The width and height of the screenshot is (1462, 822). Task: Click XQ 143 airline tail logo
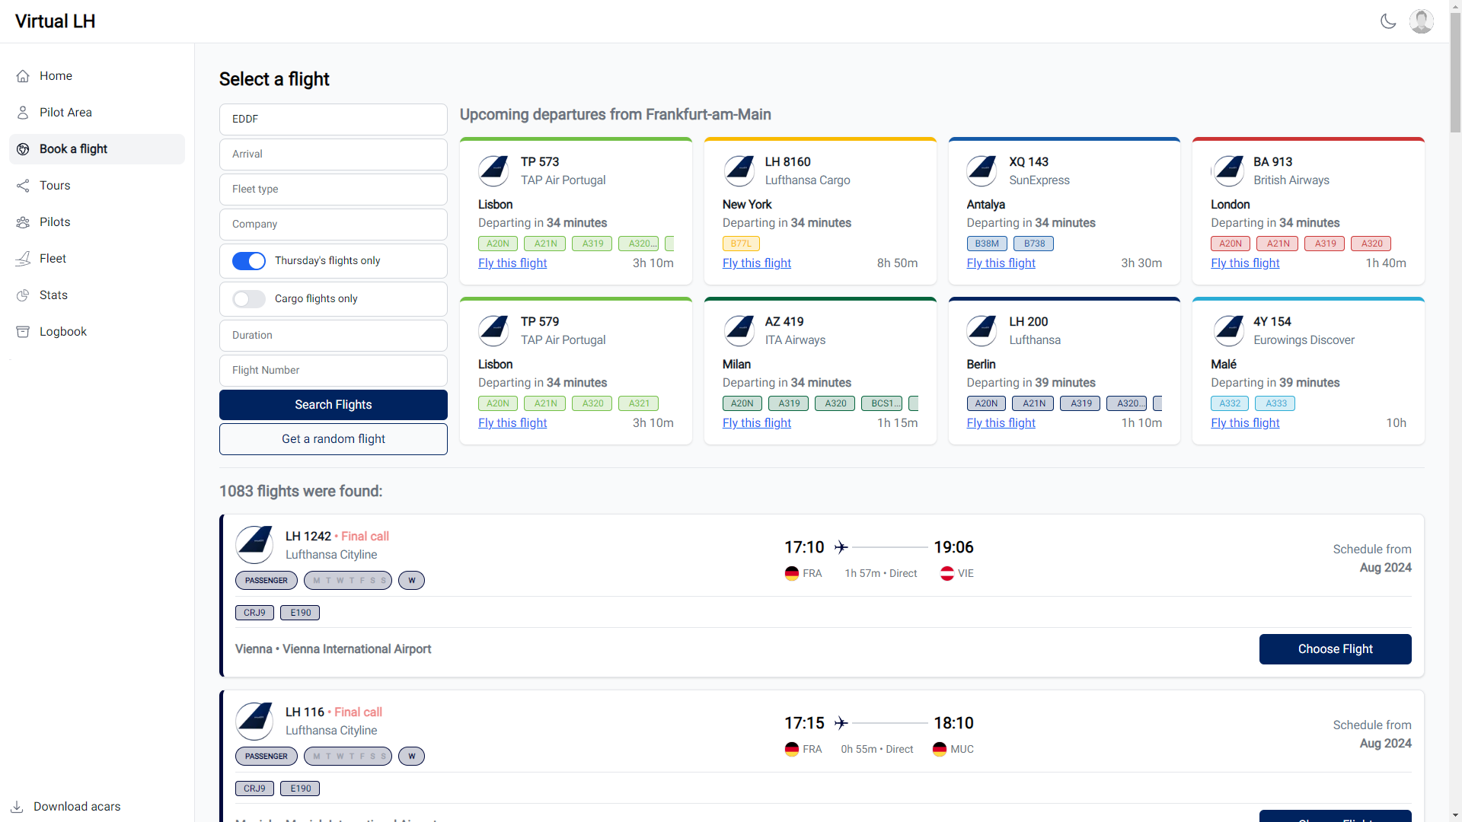point(982,171)
